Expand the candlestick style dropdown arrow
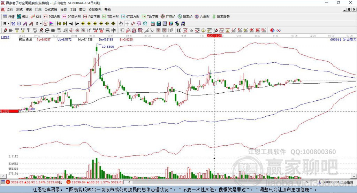 click(41, 24)
